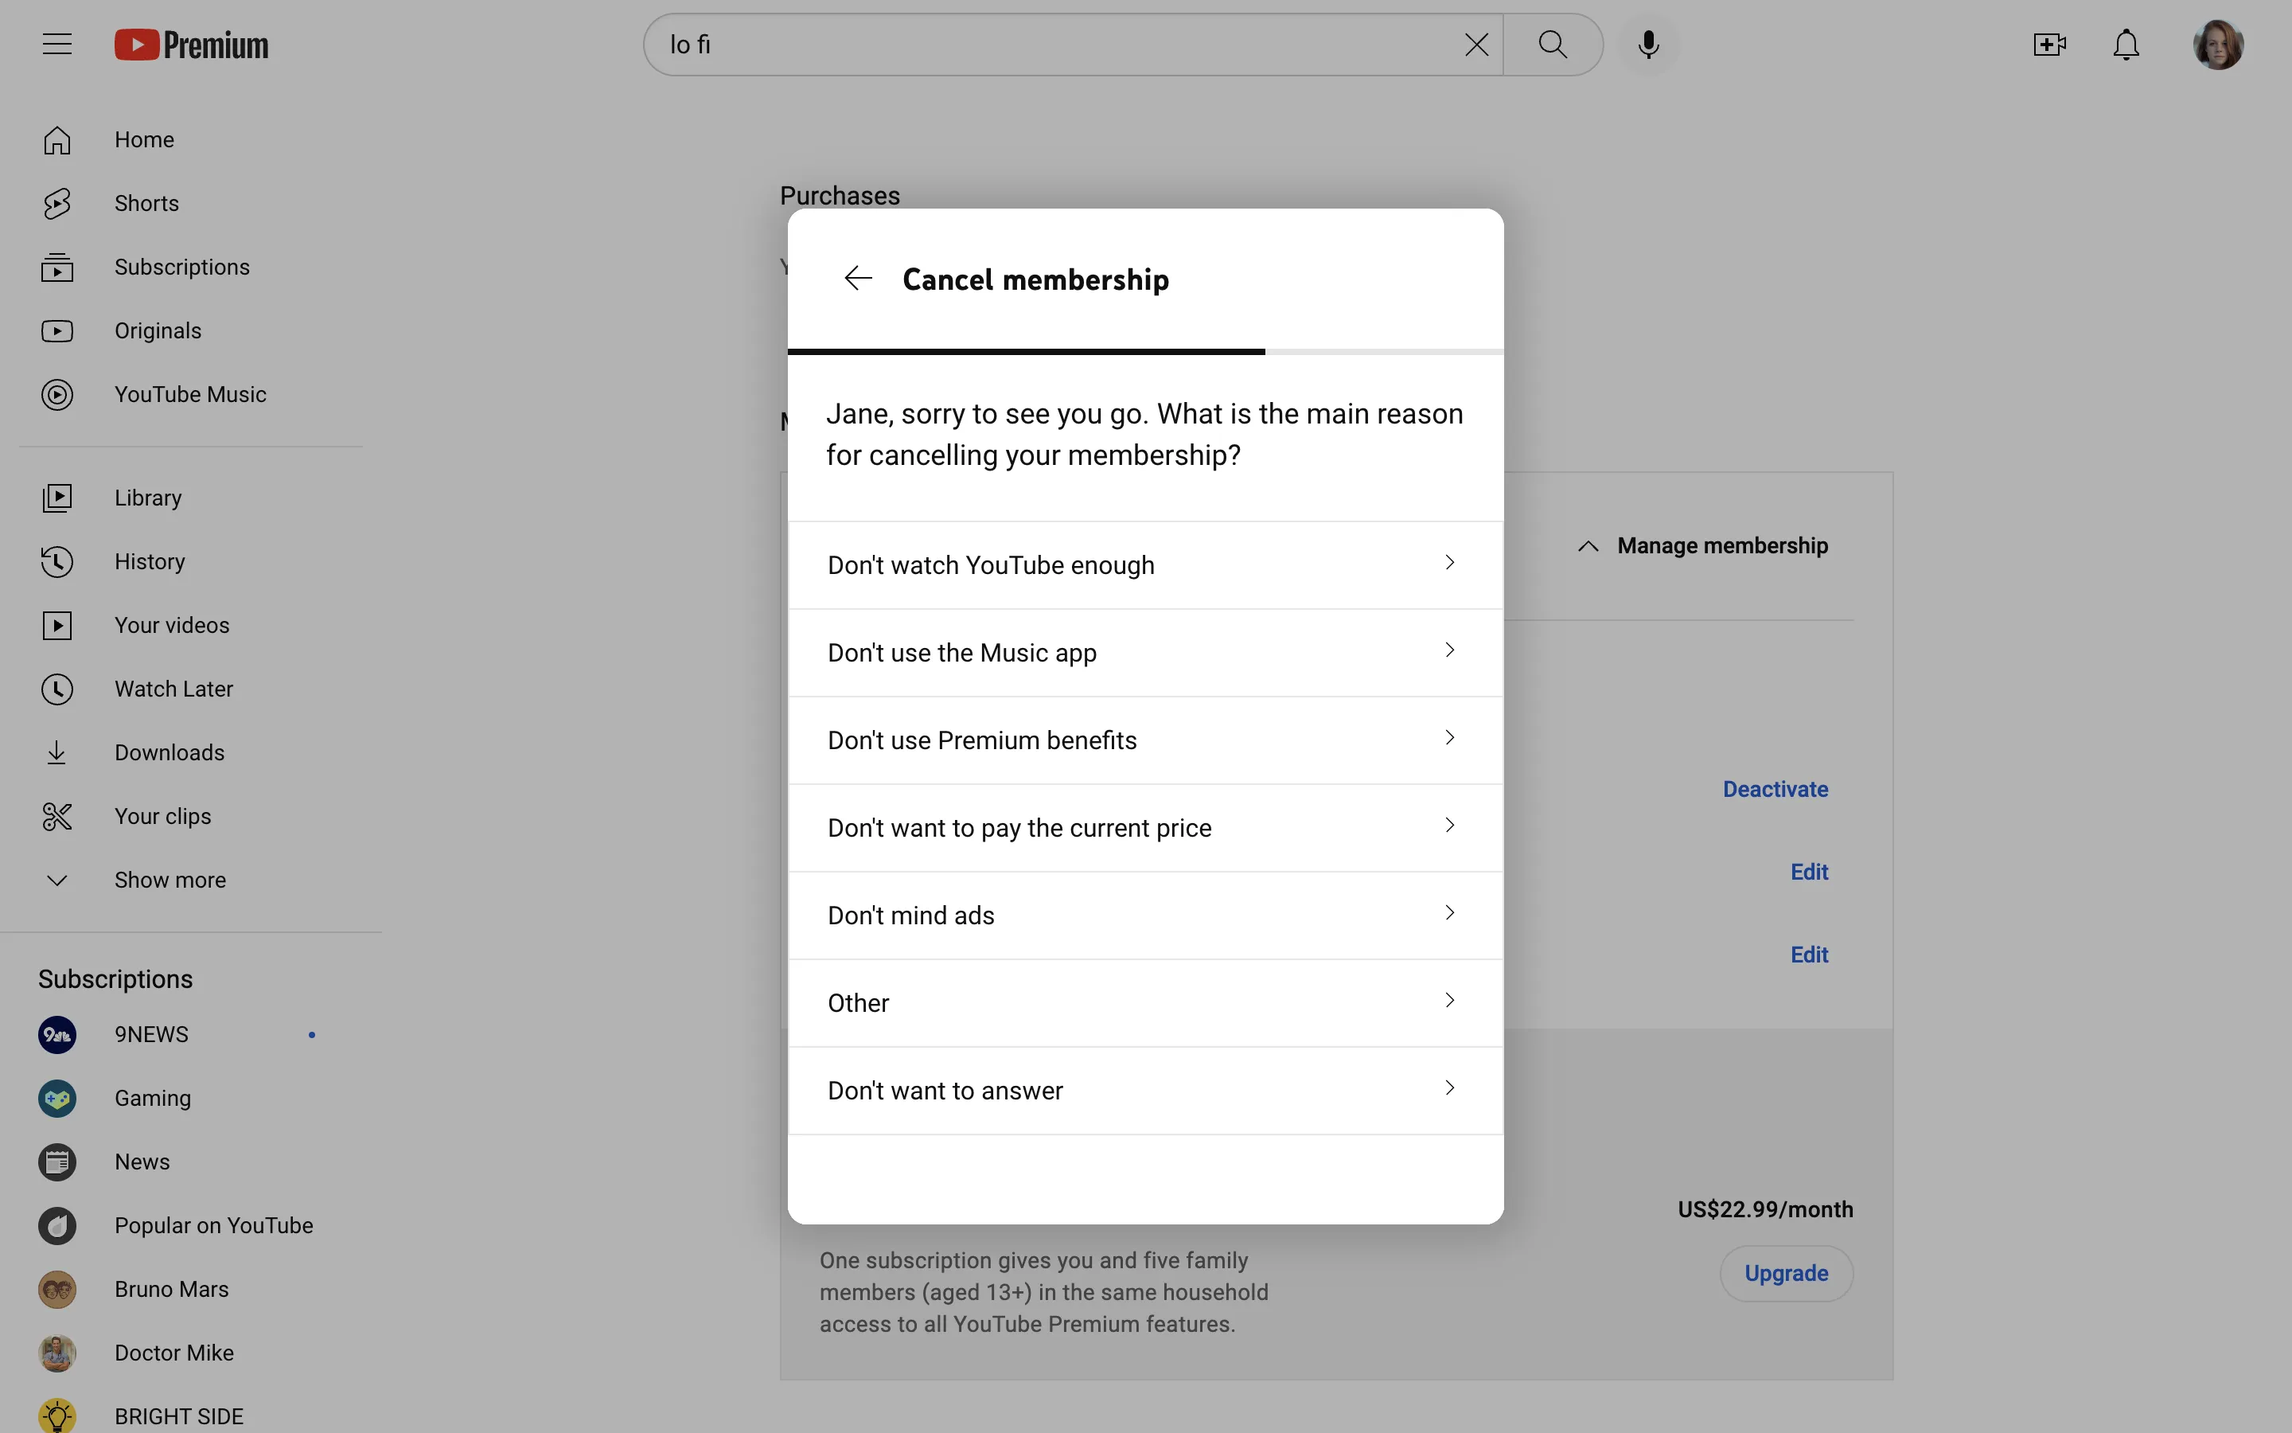This screenshot has width=2292, height=1433.
Task: Click the back arrow in Cancel membership dialog
Action: pos(858,279)
